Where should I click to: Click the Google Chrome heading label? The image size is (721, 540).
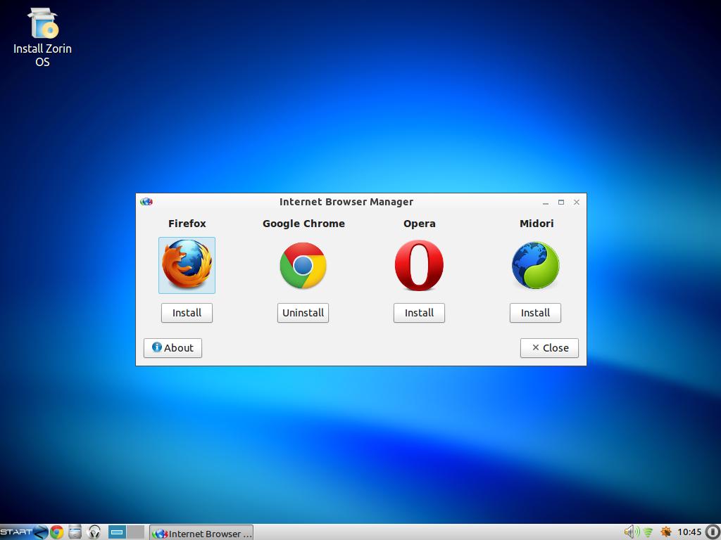point(303,224)
